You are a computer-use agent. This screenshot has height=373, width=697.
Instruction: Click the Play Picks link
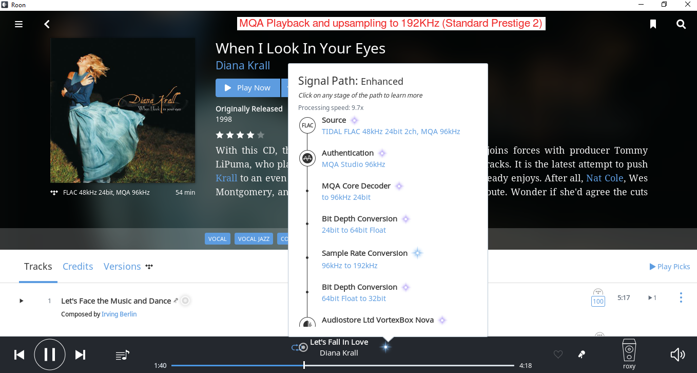(x=669, y=266)
